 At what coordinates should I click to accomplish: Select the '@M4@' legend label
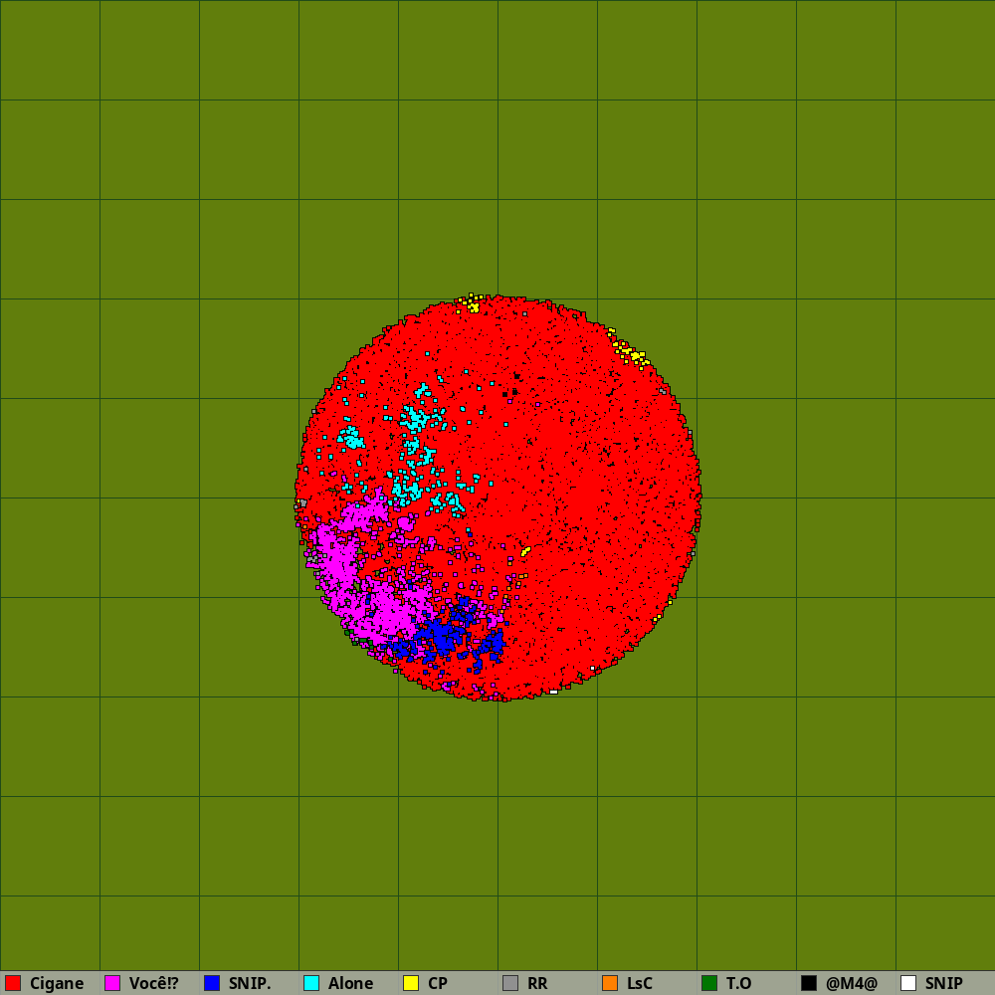(x=852, y=984)
